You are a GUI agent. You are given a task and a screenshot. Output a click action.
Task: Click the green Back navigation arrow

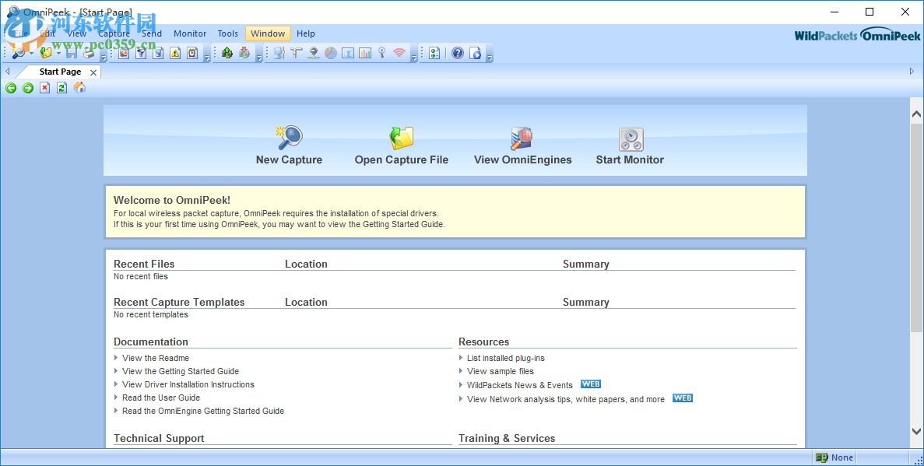coord(11,88)
